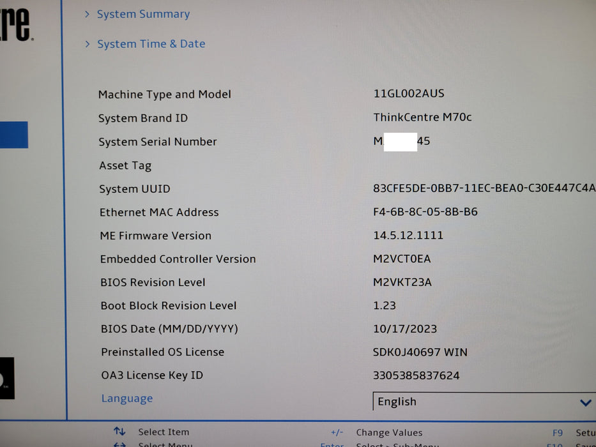
Task: Click the Boot Block Revision Level label
Action: [x=169, y=306]
